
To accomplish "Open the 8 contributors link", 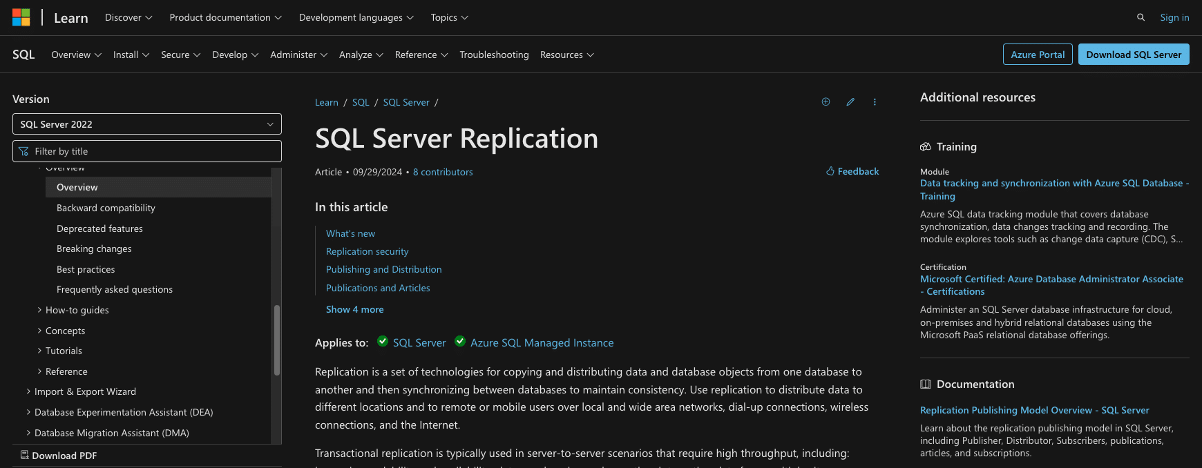I will (x=443, y=172).
